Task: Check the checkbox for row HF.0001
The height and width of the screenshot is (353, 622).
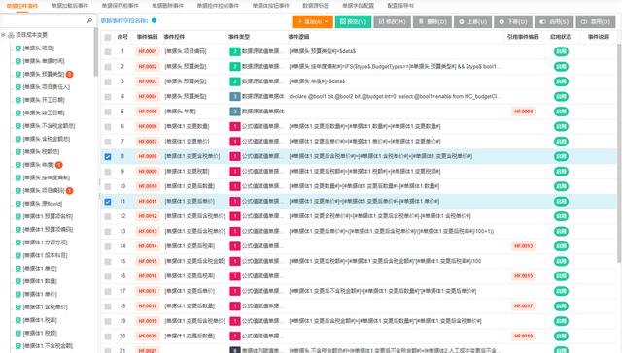Action: (108, 51)
